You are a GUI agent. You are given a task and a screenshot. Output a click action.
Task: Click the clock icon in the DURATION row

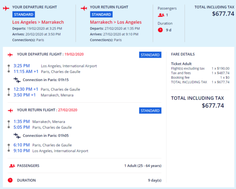click(10, 180)
